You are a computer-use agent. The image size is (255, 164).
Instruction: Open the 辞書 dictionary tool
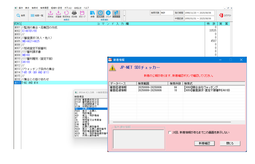pos(92,14)
